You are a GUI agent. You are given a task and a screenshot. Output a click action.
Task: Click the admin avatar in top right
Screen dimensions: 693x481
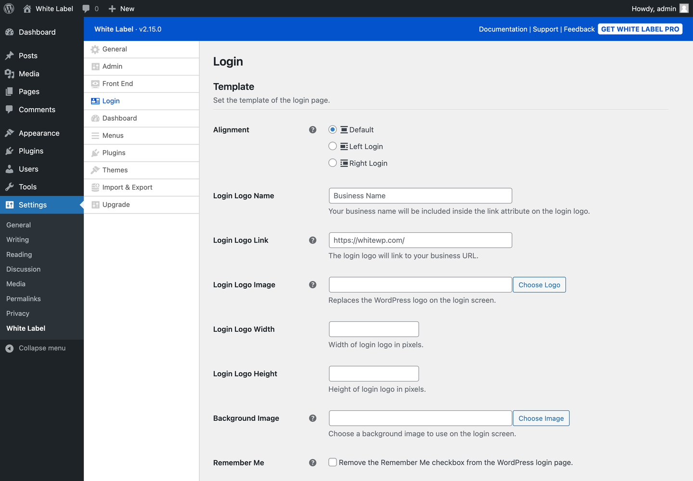683,8
